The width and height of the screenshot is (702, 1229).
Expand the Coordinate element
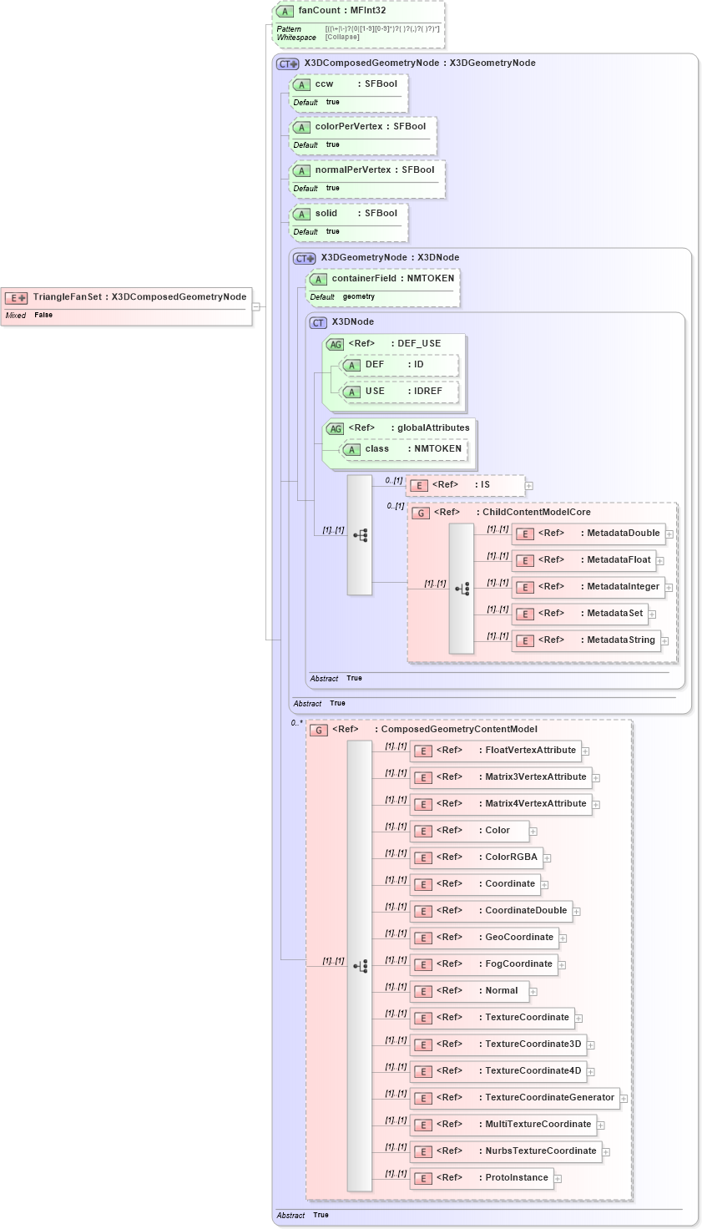pos(545,885)
